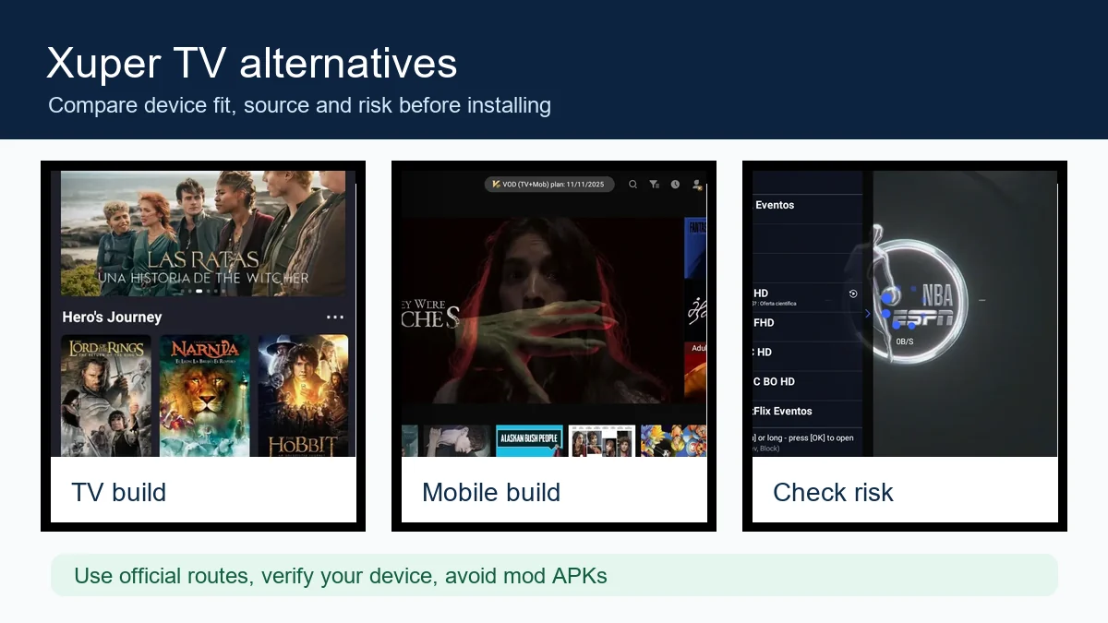Open The Lord of the Rings poster
Viewport: 1108px width, 623px height.
pos(105,395)
